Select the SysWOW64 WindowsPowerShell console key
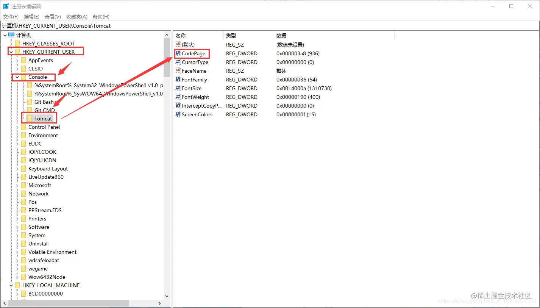 point(98,94)
